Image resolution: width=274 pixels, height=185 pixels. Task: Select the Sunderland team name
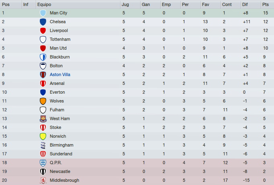click(61, 154)
